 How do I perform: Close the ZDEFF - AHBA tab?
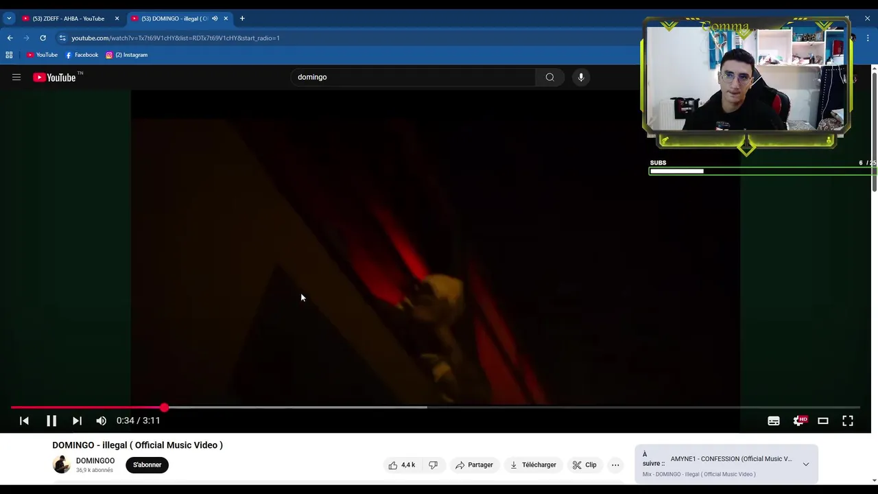117,19
